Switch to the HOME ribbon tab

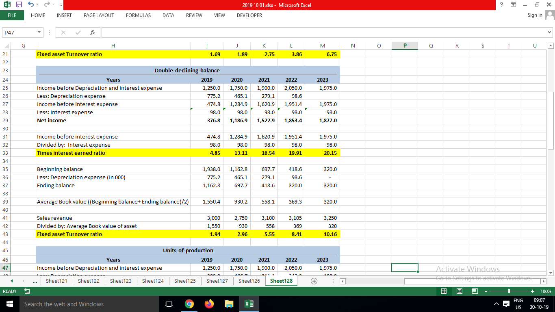tap(38, 15)
